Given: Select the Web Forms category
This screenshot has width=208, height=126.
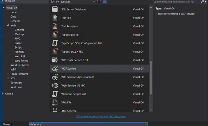Looking at the screenshot, I should click(x=21, y=60).
